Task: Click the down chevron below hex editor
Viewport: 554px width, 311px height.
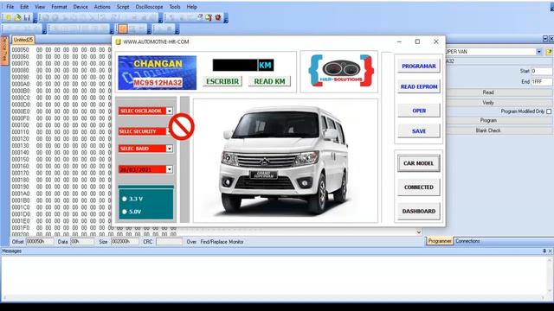Action: [x=419, y=232]
